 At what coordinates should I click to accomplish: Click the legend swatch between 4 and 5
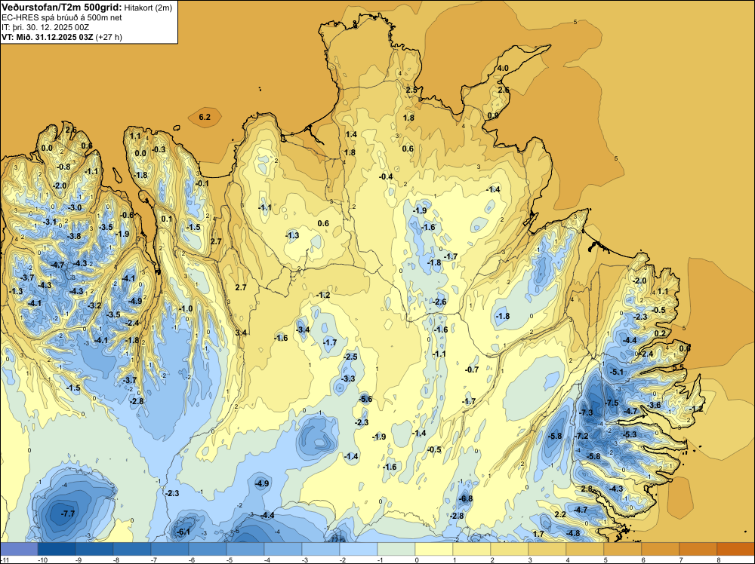pos(585,549)
